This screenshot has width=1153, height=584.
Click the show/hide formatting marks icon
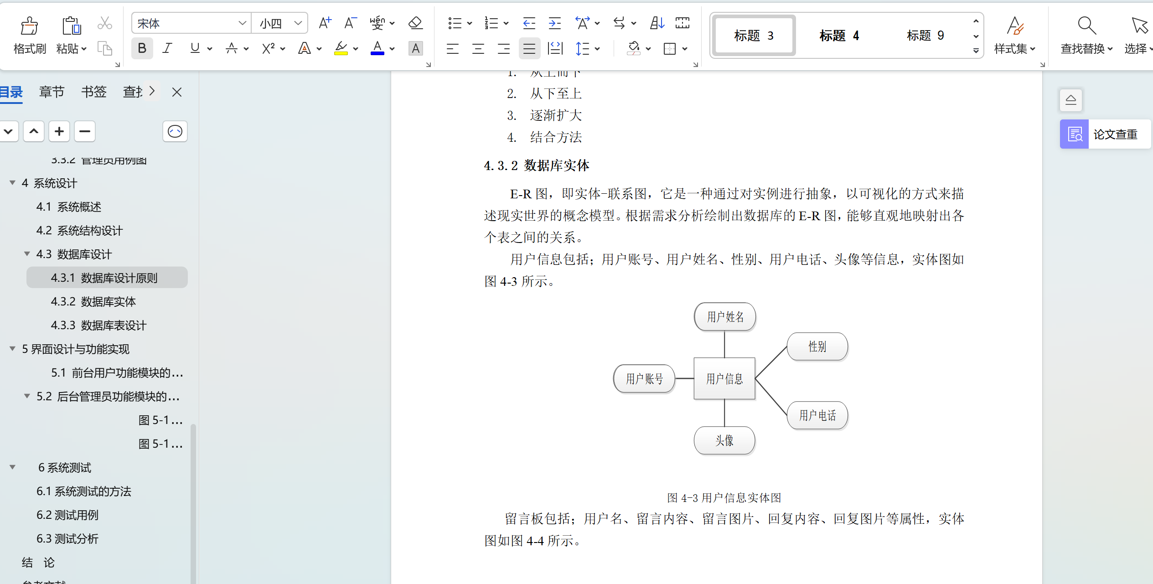click(x=682, y=23)
